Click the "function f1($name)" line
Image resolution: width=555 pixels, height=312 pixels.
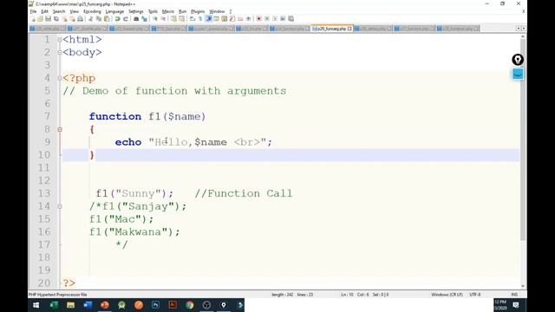147,116
